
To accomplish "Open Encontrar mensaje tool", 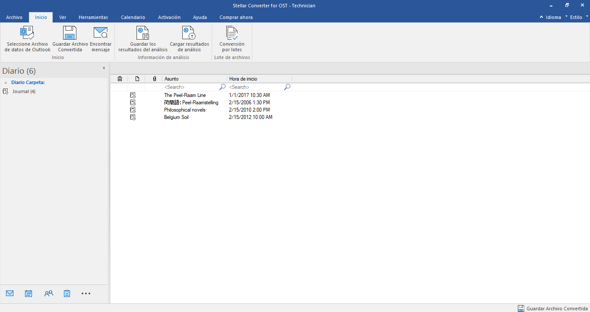I will (101, 33).
